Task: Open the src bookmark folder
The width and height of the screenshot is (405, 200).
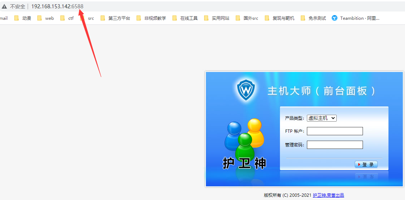Action: tap(87, 18)
